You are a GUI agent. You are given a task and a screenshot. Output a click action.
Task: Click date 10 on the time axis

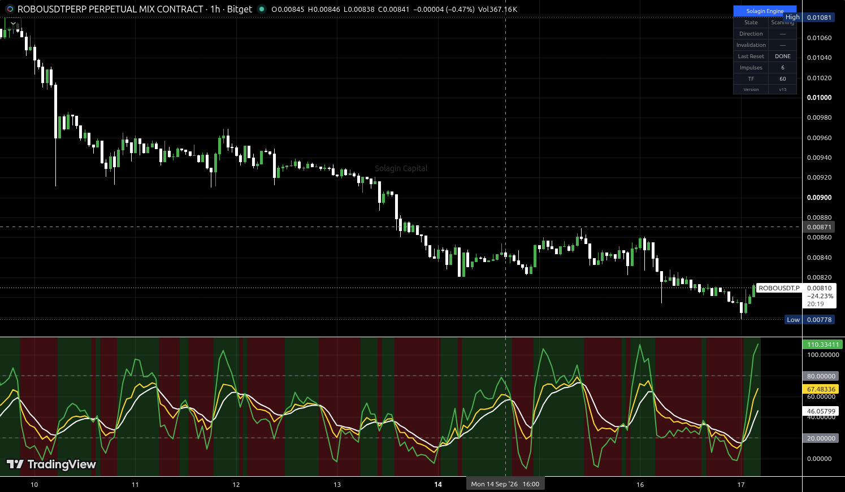pyautogui.click(x=34, y=485)
